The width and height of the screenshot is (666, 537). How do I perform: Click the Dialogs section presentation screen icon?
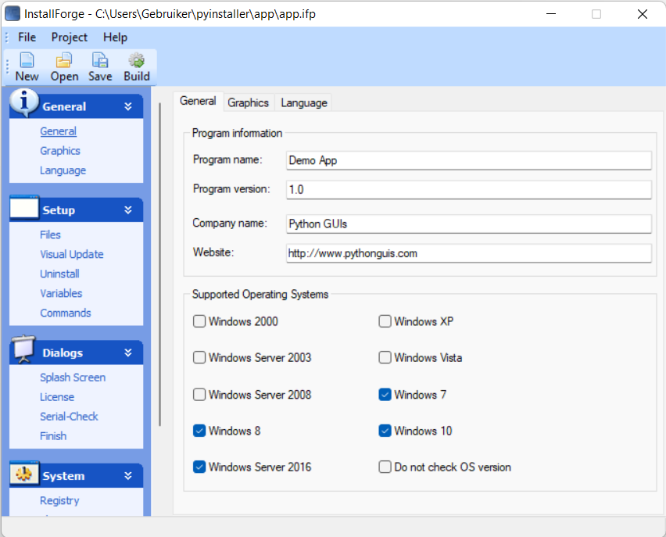click(24, 349)
